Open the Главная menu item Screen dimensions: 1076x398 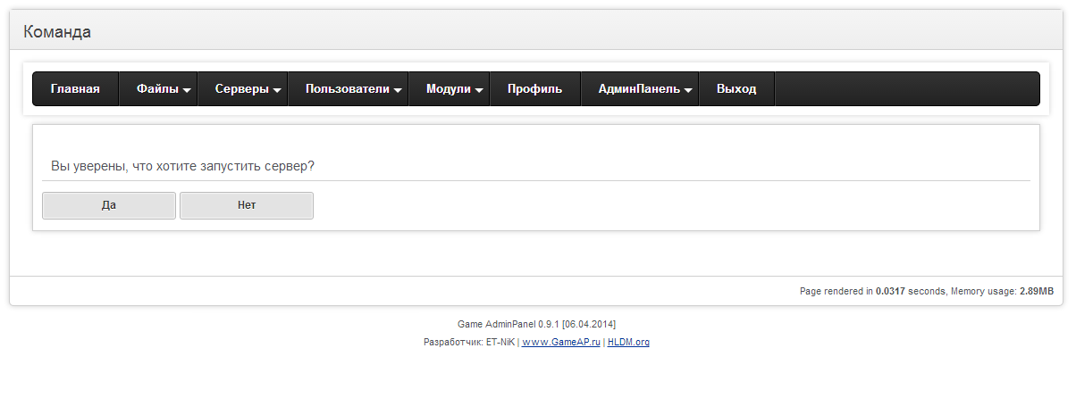coord(75,89)
